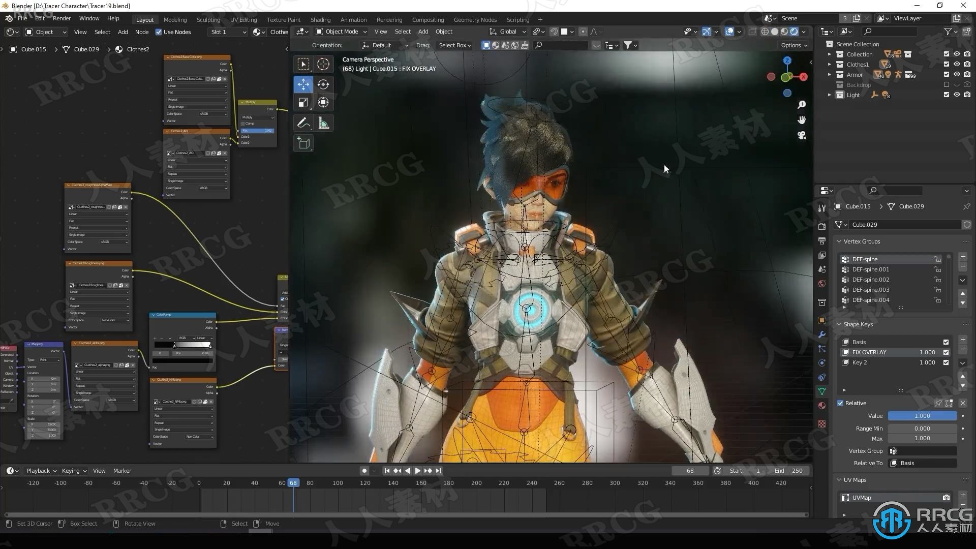Click the Measure tool icon
This screenshot has height=549, width=976.
click(323, 123)
